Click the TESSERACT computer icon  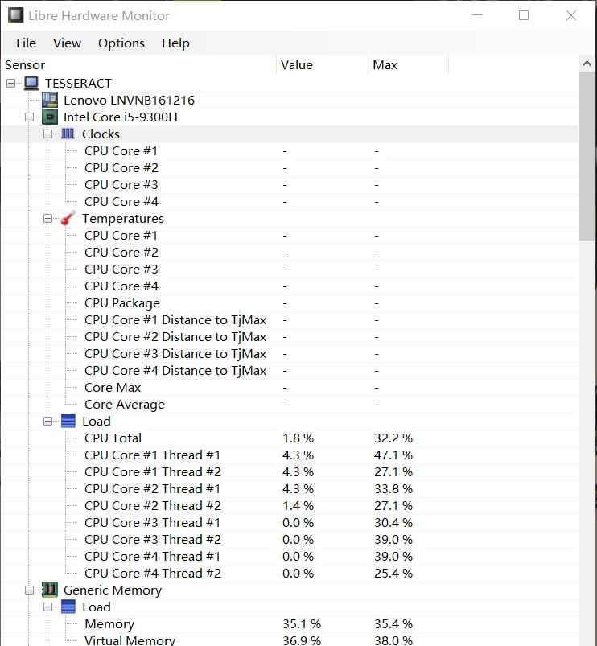(31, 83)
